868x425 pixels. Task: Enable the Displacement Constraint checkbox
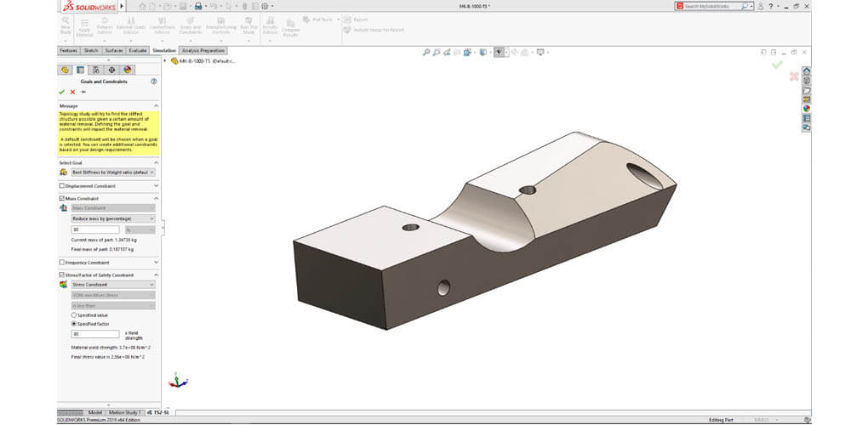click(x=61, y=185)
